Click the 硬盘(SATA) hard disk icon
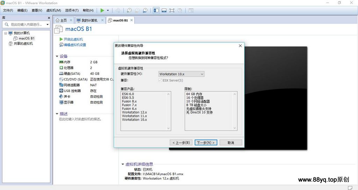The height and width of the screenshot is (190, 358). click(x=61, y=74)
